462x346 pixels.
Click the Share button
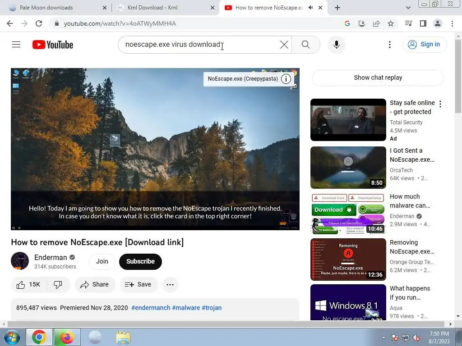point(95,285)
